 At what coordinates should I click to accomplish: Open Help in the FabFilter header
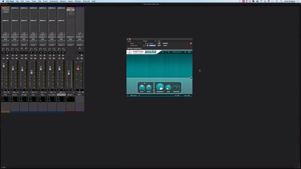tap(189, 52)
